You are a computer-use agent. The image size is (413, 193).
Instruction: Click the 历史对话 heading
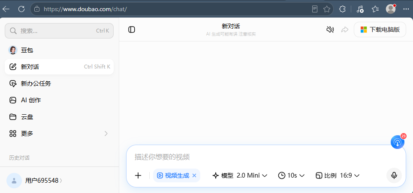tap(19, 158)
